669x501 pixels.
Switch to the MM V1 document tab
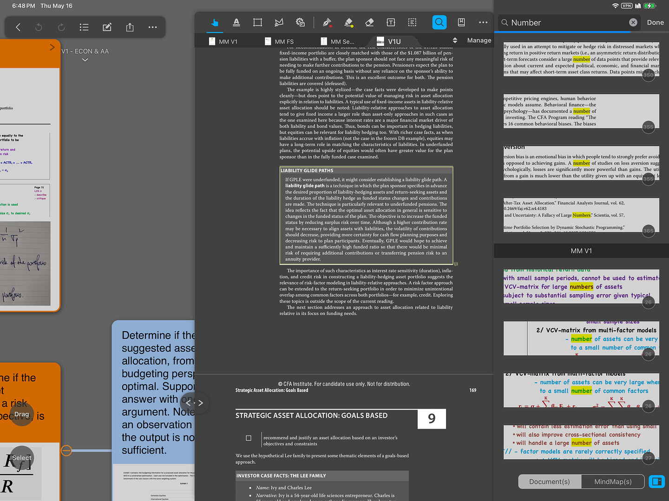click(223, 41)
